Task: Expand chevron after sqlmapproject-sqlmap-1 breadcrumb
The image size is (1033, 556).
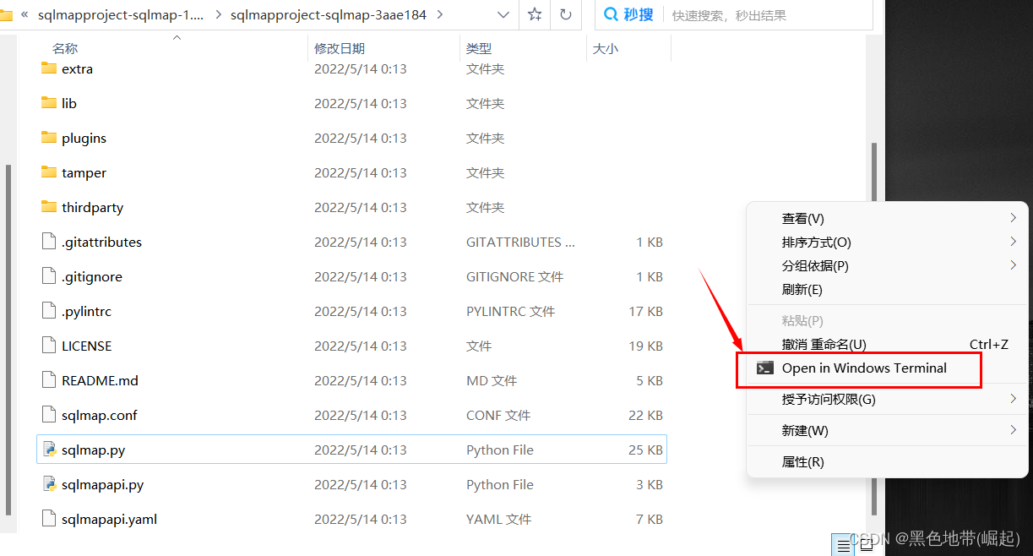Action: pos(220,14)
